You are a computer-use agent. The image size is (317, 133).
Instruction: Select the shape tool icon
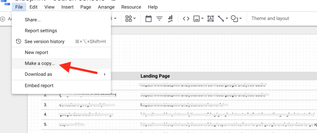(235, 19)
